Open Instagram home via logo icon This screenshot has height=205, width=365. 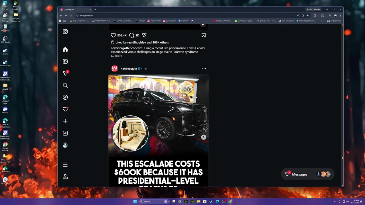(x=65, y=32)
